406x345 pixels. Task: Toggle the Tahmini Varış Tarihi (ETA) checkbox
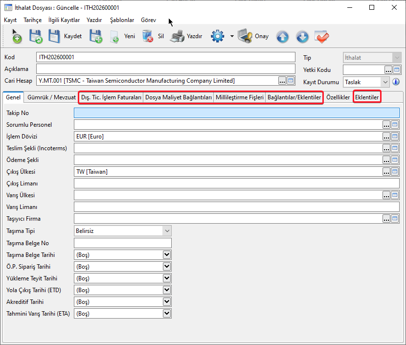click(167, 314)
